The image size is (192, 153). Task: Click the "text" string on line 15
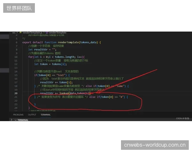click(61, 75)
